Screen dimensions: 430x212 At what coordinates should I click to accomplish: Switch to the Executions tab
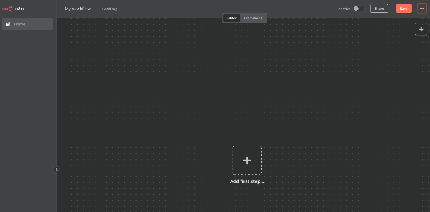tap(253, 18)
